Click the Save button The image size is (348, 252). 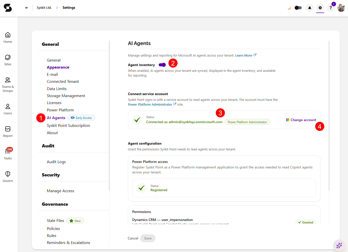[148, 238]
